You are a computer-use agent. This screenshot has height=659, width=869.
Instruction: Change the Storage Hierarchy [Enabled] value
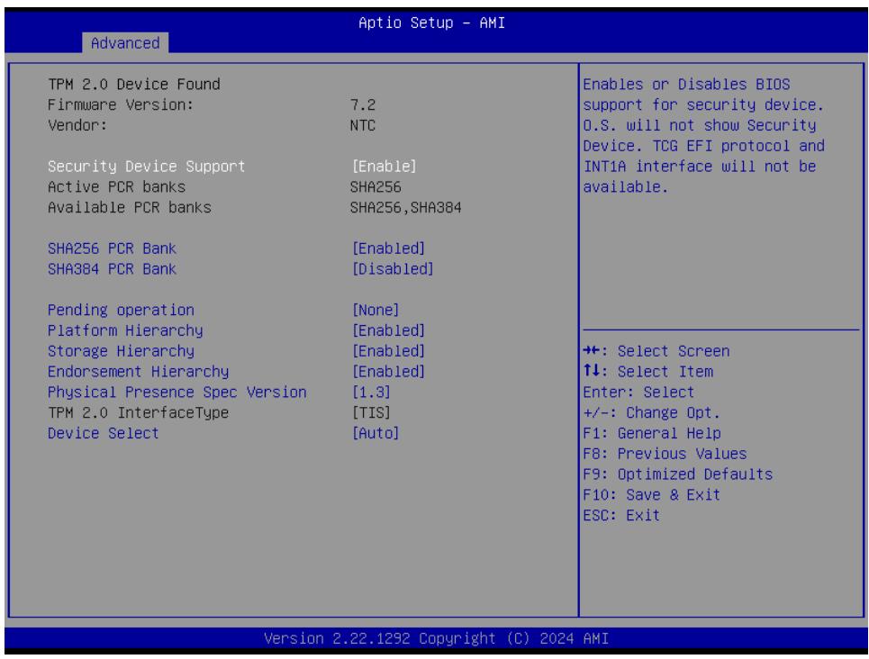[388, 351]
